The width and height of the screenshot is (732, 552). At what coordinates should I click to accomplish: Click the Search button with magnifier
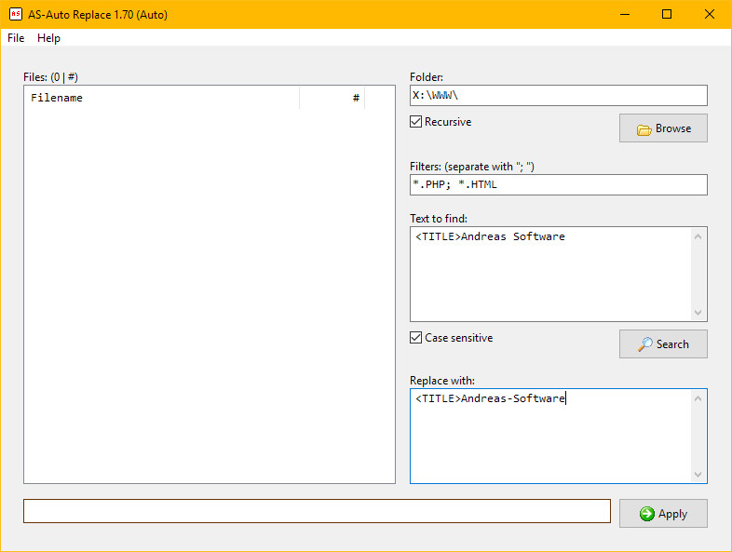click(x=663, y=343)
